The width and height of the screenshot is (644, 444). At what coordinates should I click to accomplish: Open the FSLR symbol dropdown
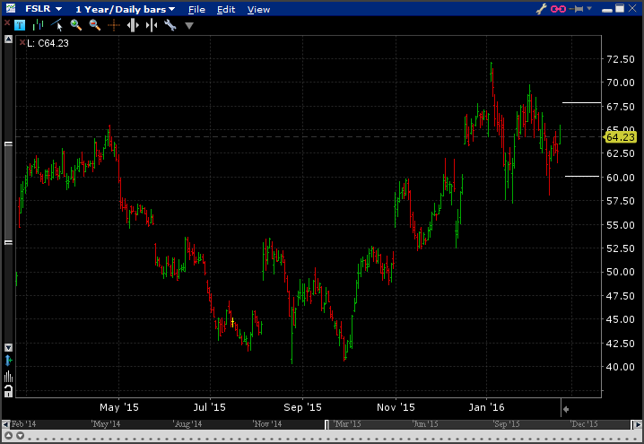pos(44,9)
